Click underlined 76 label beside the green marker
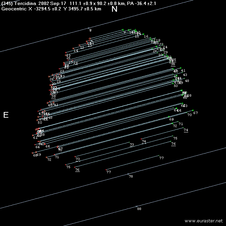 click(174, 144)
